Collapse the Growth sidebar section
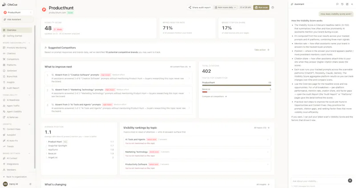 [29, 124]
